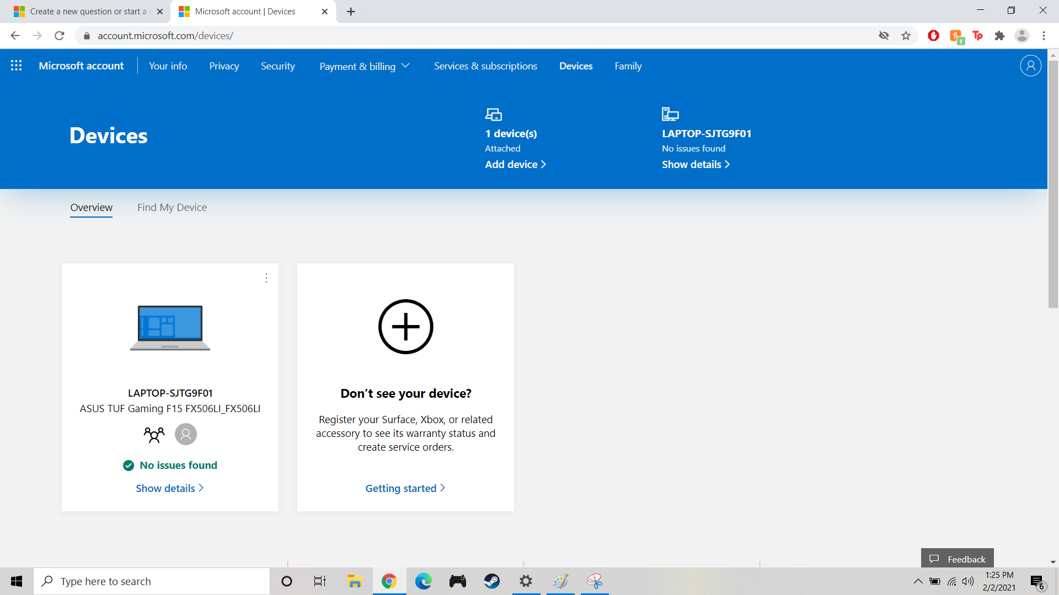Open the Windows Start menu
Viewport: 1059px width, 595px height.
pyautogui.click(x=17, y=581)
